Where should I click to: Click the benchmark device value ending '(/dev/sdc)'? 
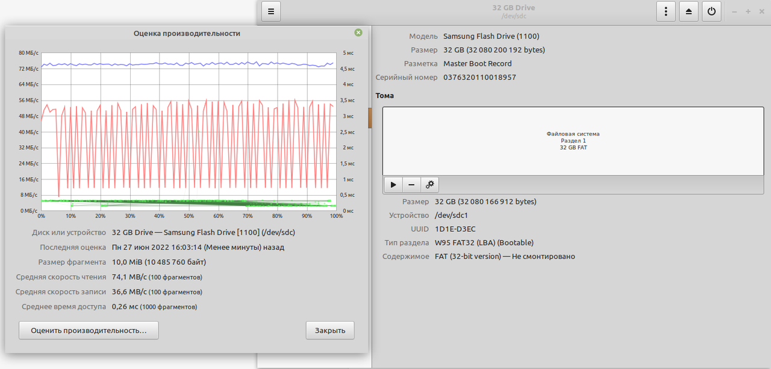pyautogui.click(x=204, y=232)
